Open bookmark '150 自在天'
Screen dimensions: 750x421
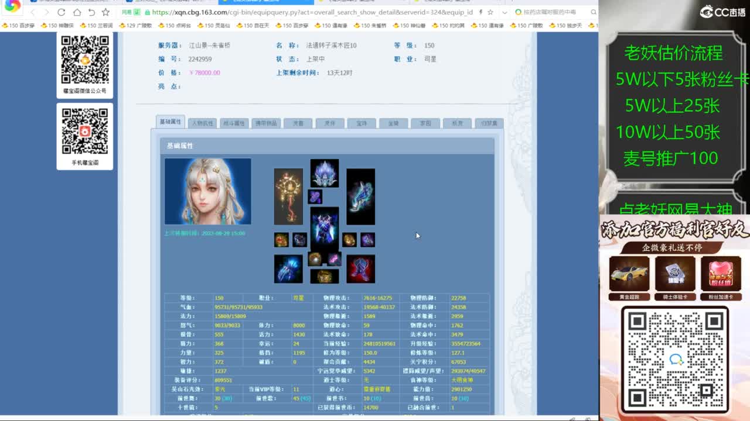(253, 26)
